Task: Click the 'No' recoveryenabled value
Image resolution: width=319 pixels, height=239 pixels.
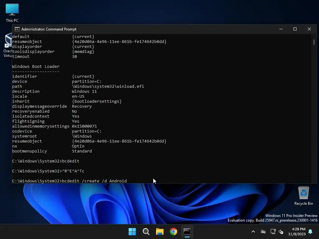Action: tap(74, 111)
